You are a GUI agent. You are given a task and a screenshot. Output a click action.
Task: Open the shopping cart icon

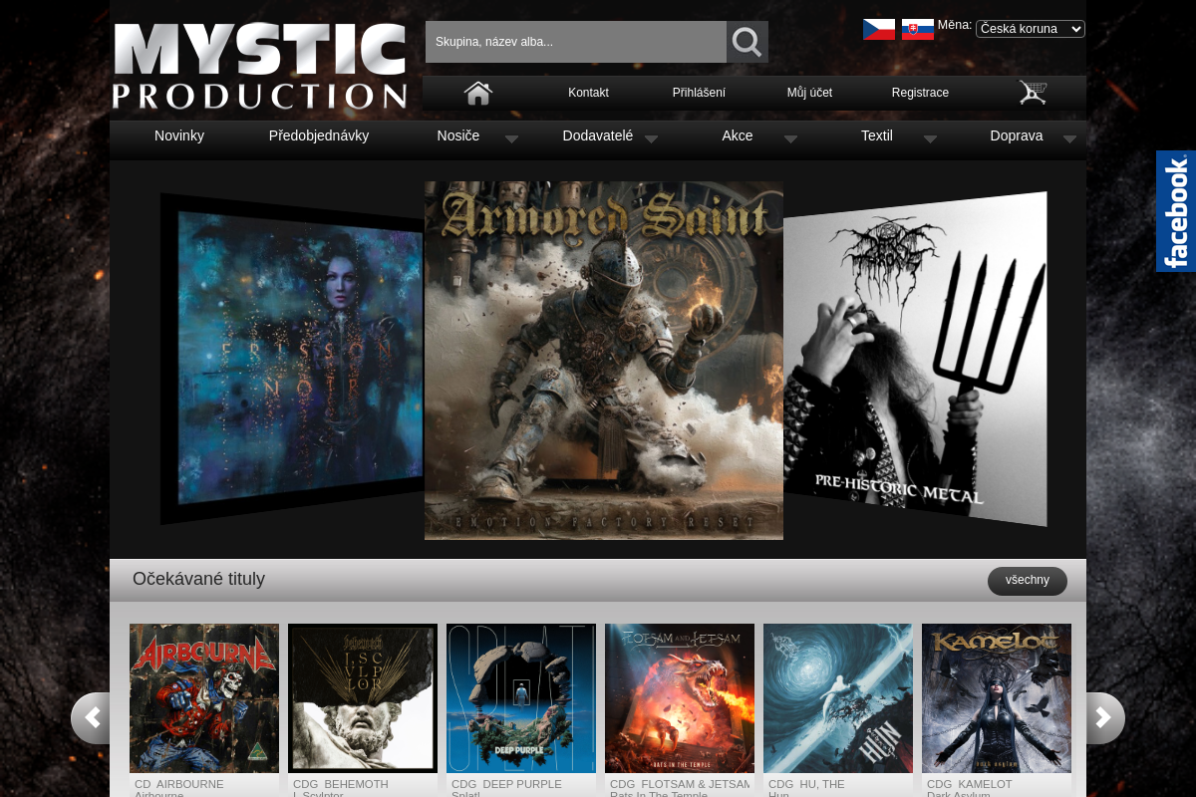(x=1033, y=93)
